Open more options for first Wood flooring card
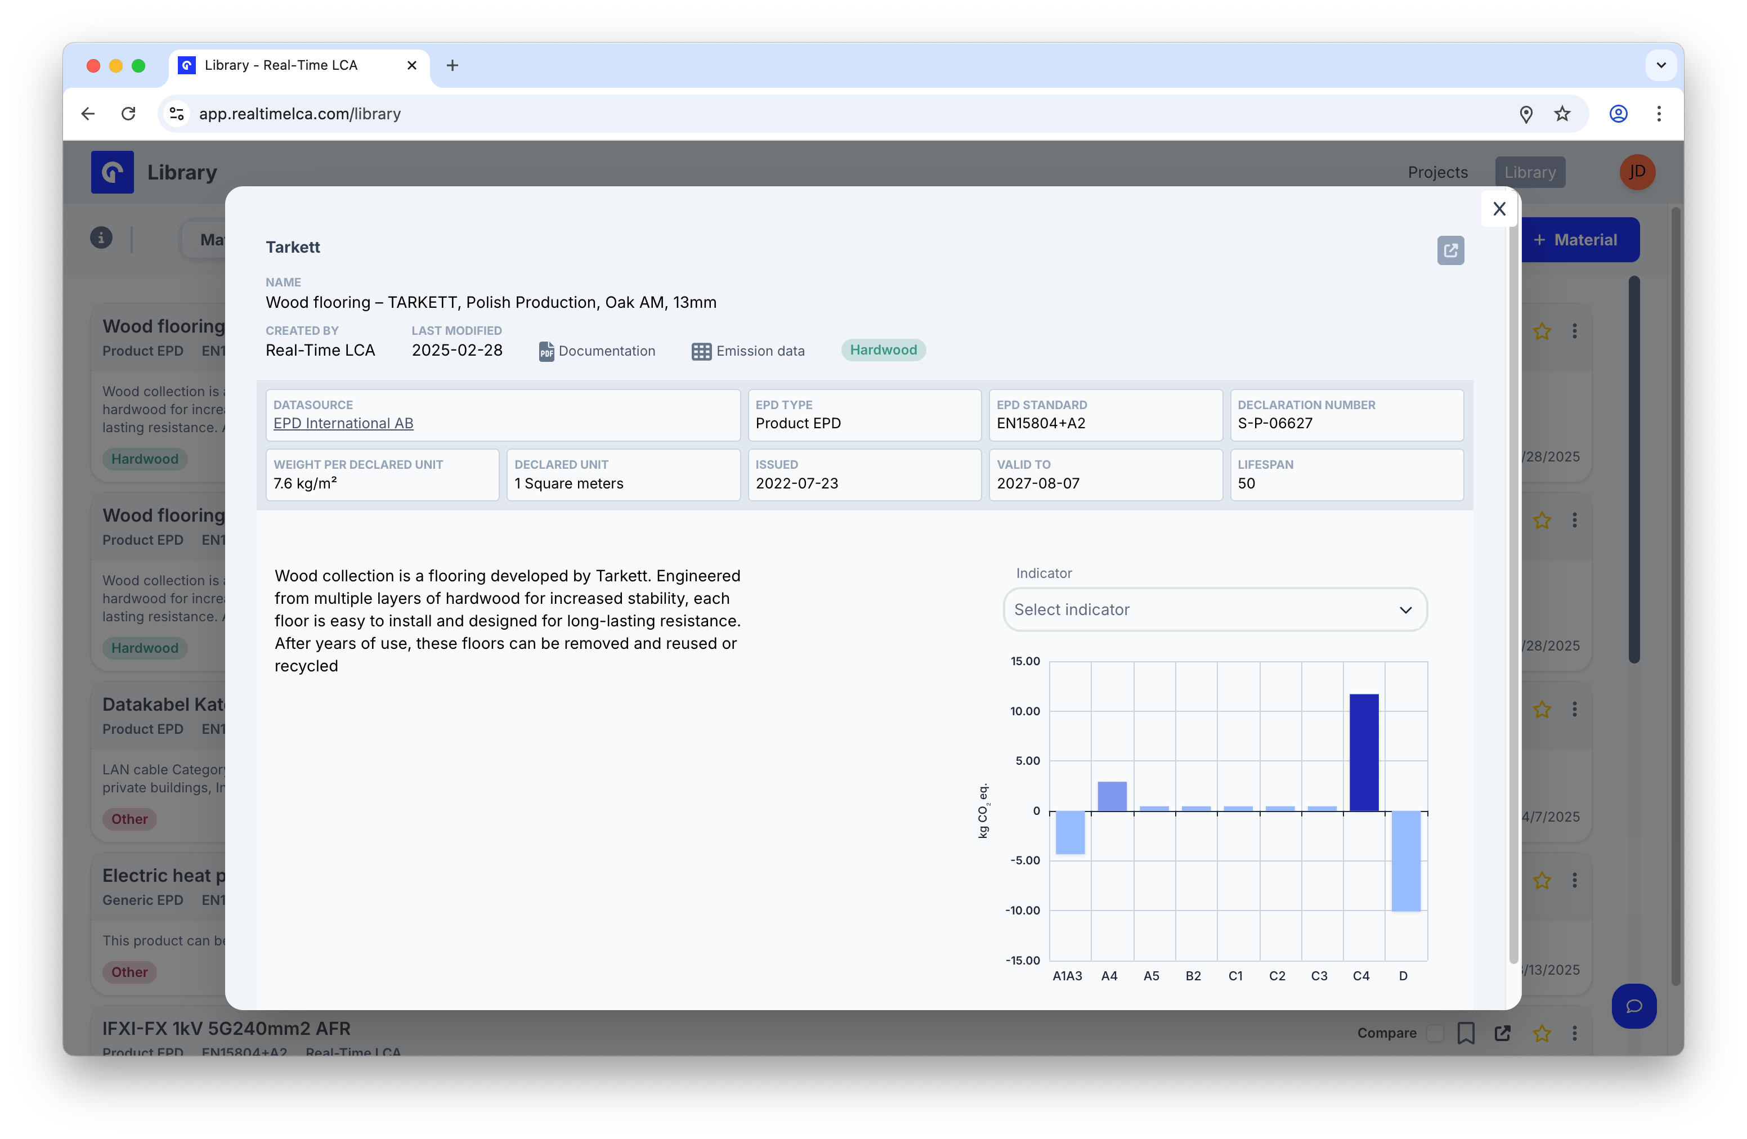 [x=1575, y=331]
